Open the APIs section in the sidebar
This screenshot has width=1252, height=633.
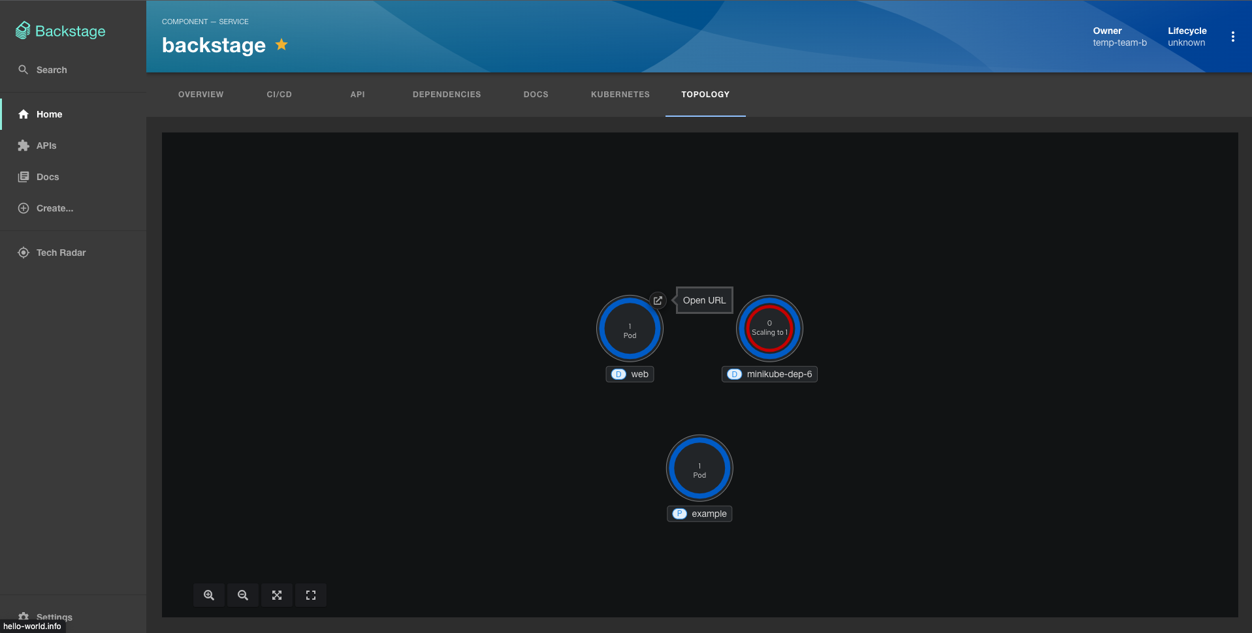pyautogui.click(x=46, y=146)
